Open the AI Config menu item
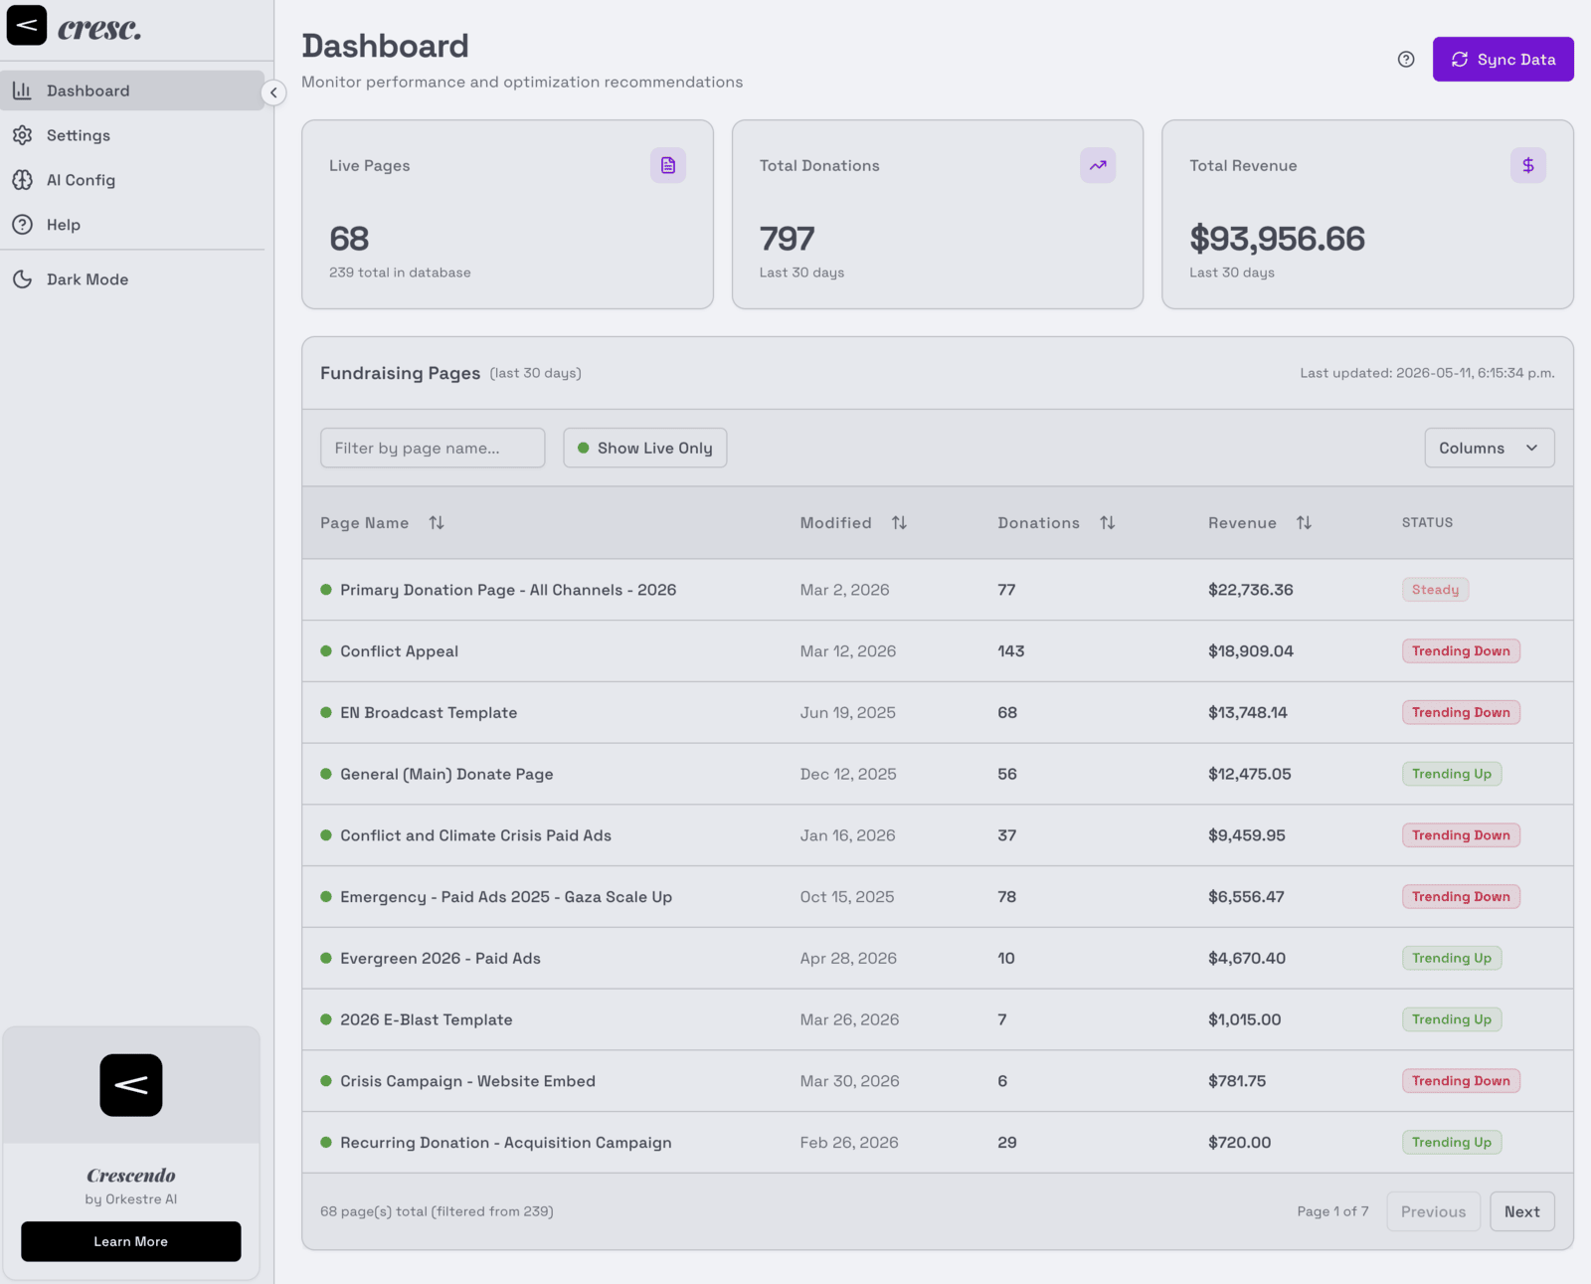The height and width of the screenshot is (1284, 1591). [x=132, y=180]
